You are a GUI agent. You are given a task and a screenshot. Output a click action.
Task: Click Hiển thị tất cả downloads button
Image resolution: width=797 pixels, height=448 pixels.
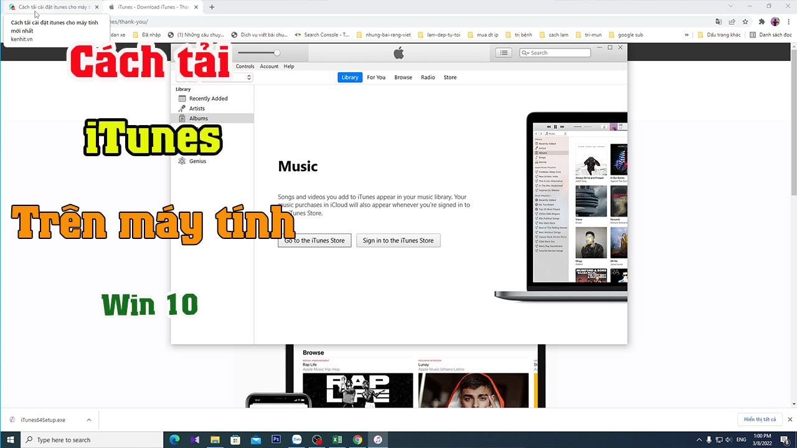click(760, 420)
